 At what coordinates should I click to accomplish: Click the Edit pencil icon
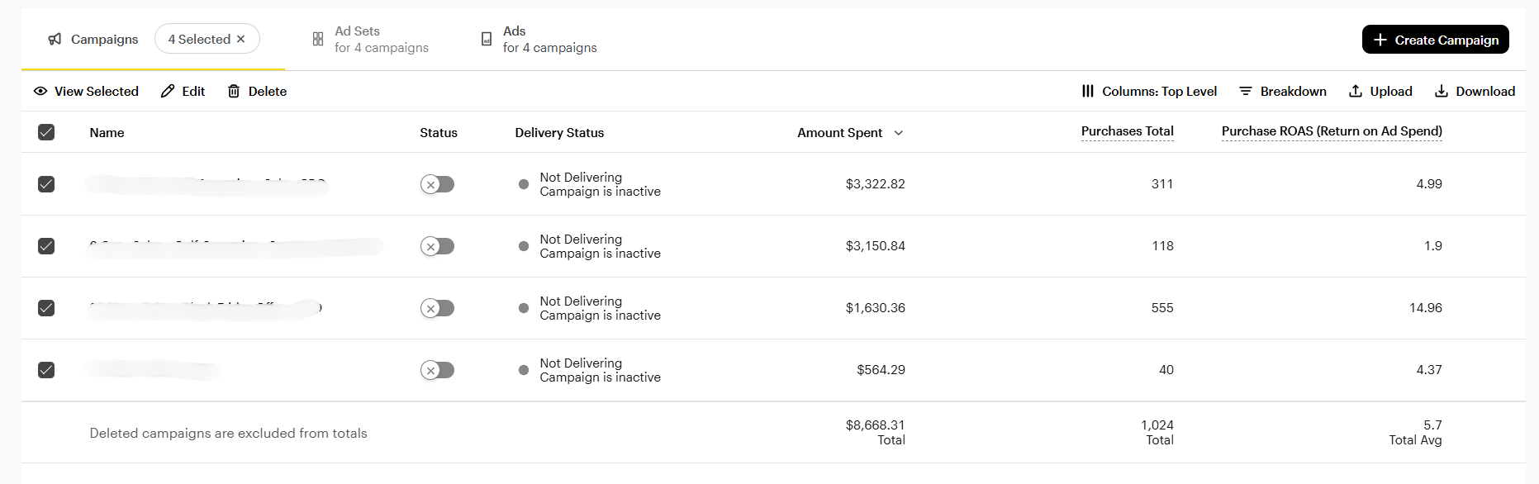click(x=168, y=91)
